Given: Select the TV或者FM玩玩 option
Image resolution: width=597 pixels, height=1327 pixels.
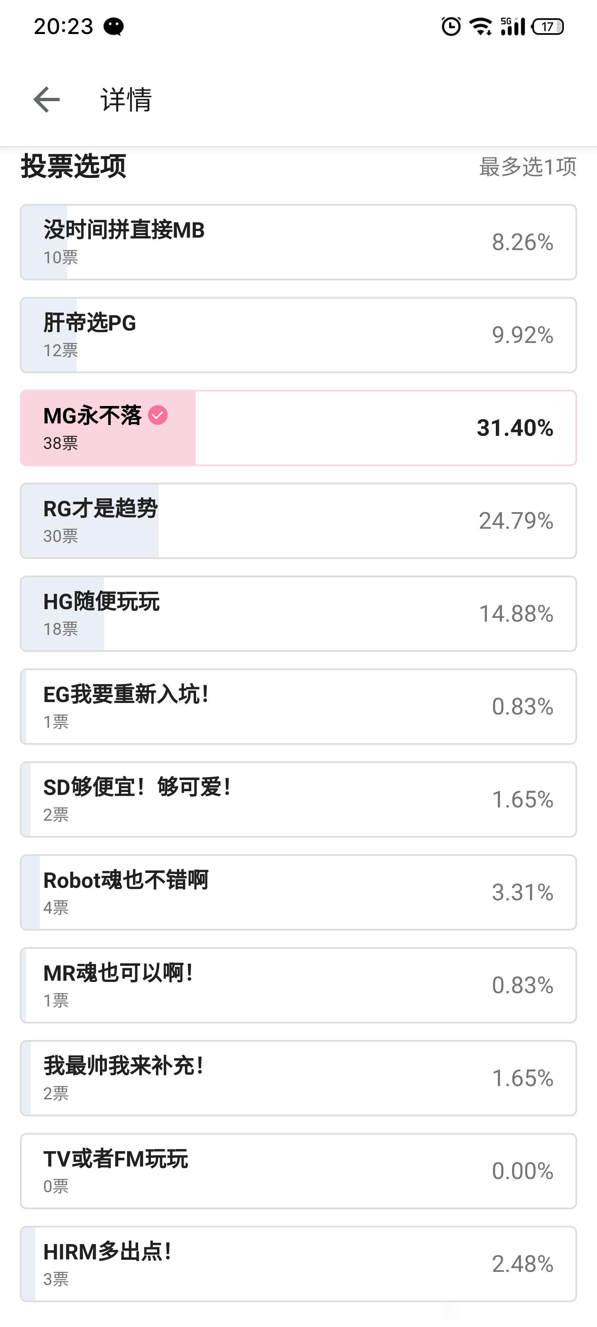Looking at the screenshot, I should (298, 1171).
